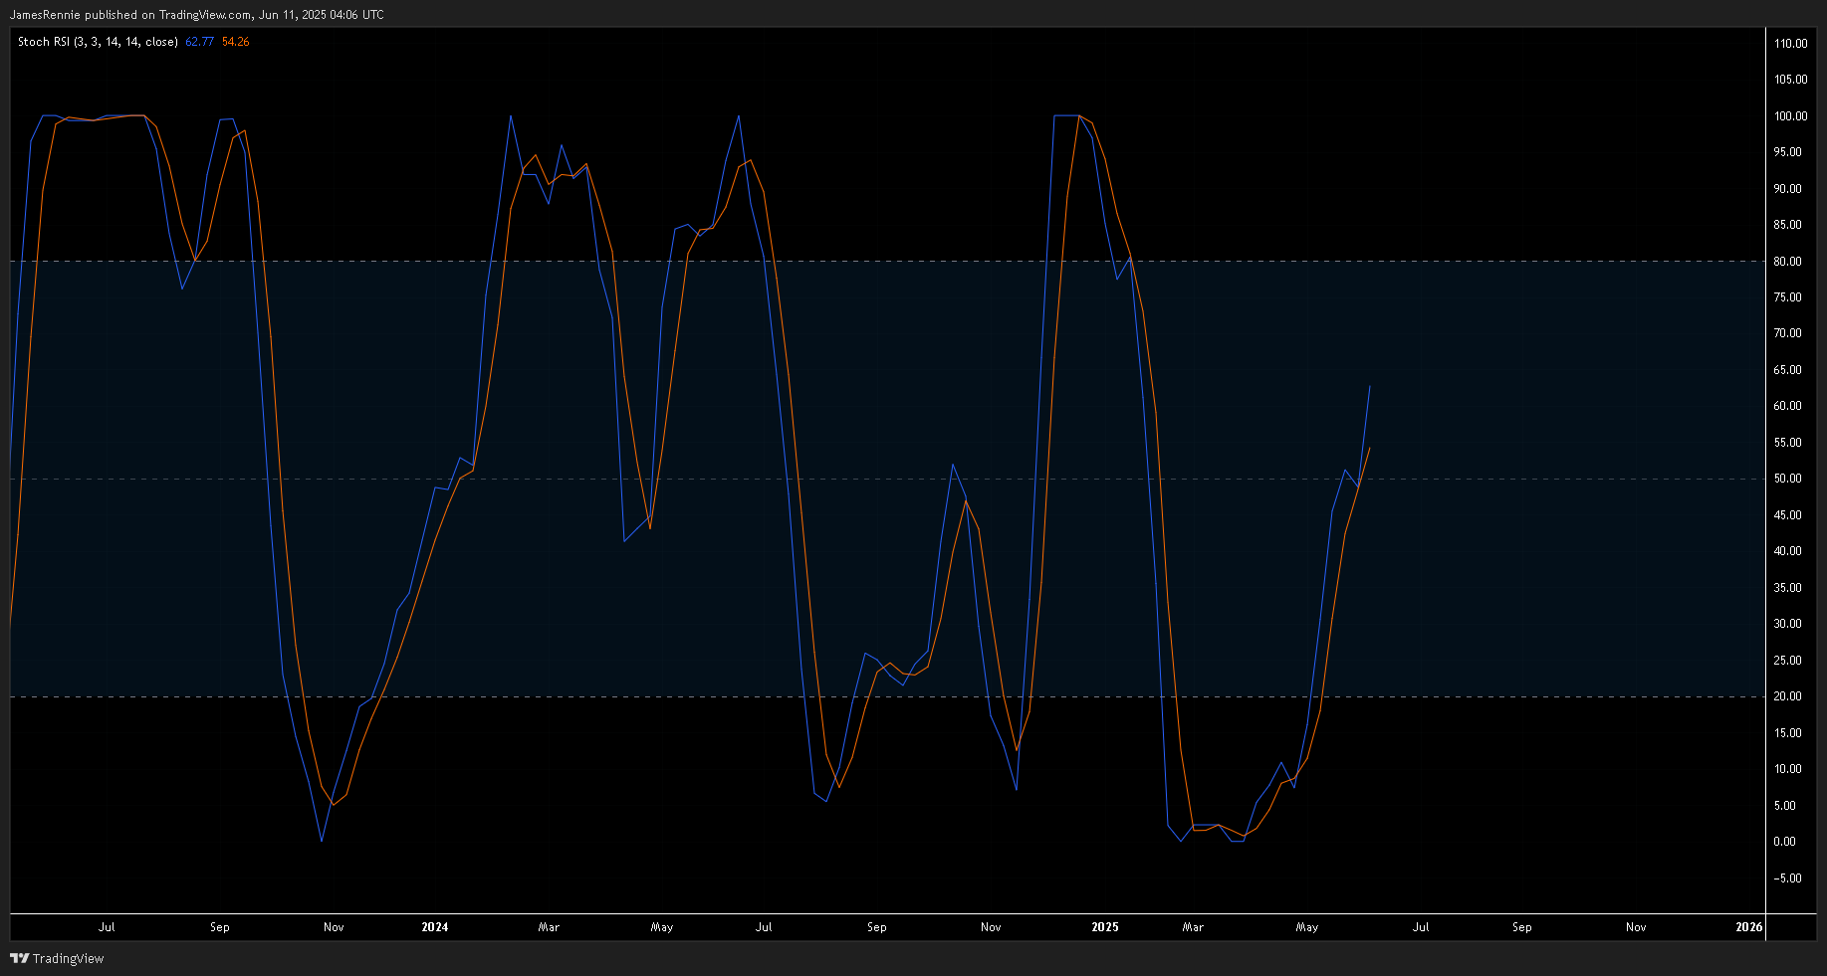1827x976 pixels.
Task: Click the 105.00 price scale label
Action: point(1790,80)
